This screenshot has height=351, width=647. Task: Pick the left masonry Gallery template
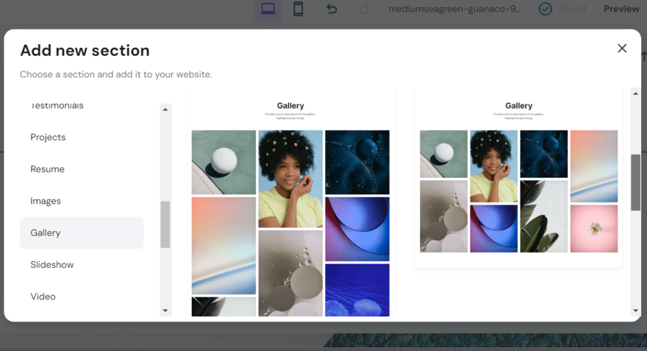[290, 213]
